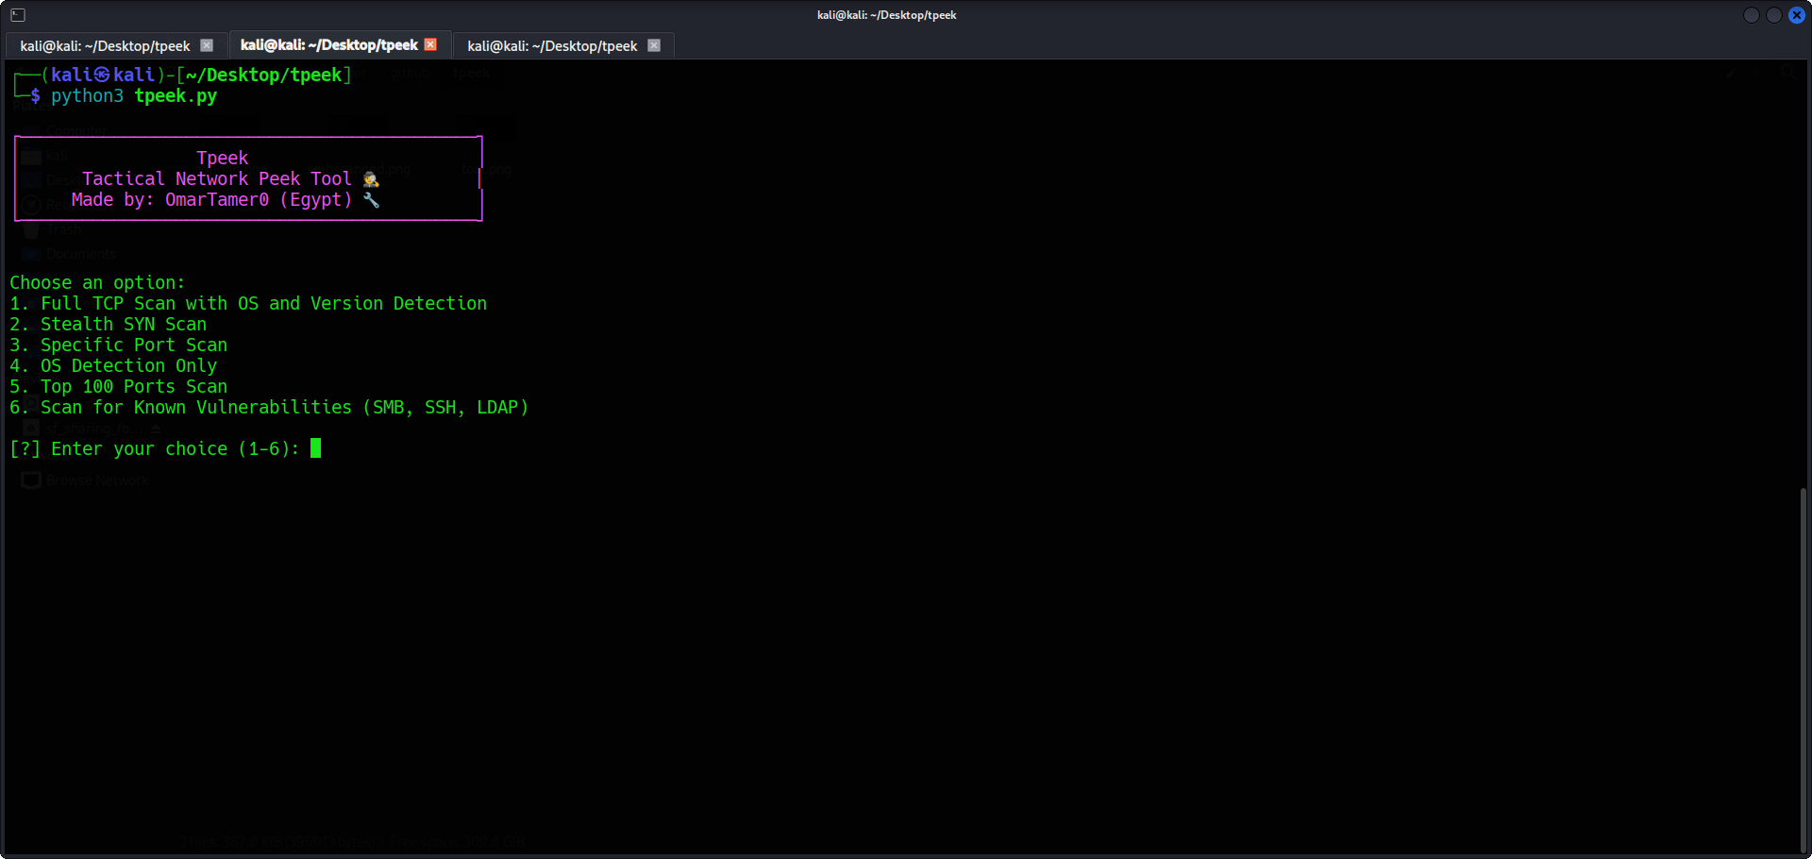Click the terminal window icon in the title bar
The width and height of the screenshot is (1812, 859).
(18, 15)
